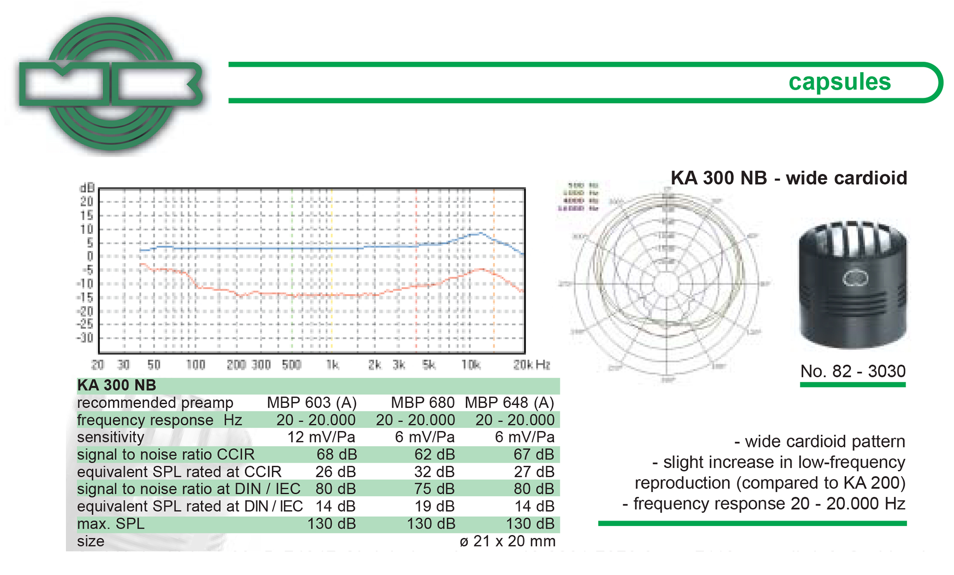954x575 pixels.
Task: Select the 'MBP 680' preamp column
Action: [423, 403]
